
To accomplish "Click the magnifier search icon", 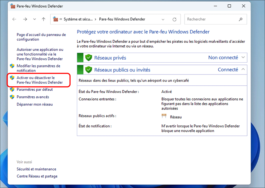I will 241,19.
